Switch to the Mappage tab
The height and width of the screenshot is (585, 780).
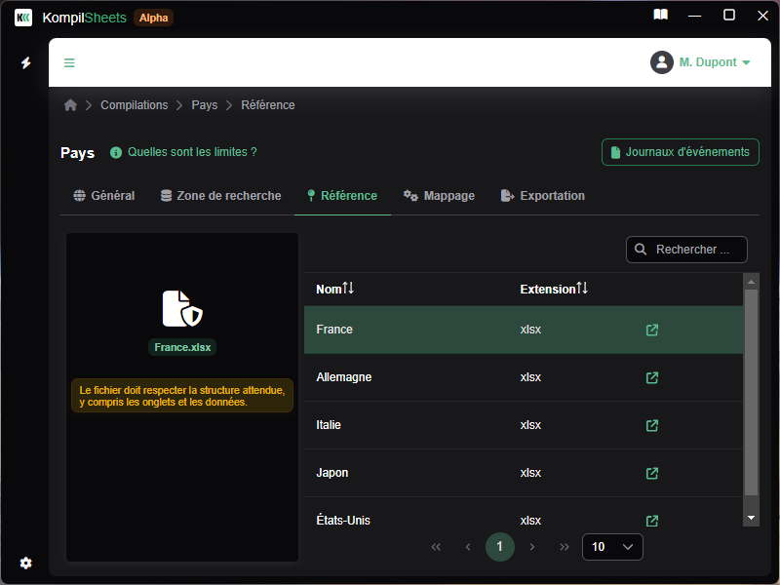click(439, 196)
